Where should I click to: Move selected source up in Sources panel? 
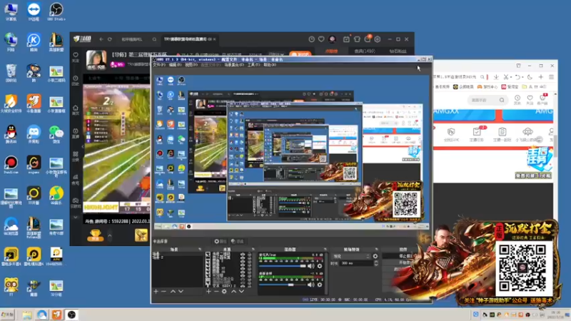pyautogui.click(x=234, y=292)
